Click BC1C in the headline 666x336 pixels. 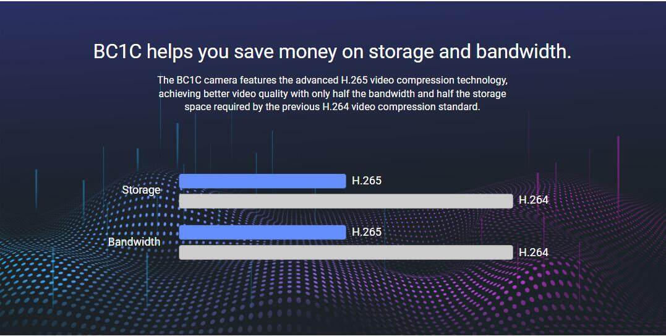tap(117, 52)
